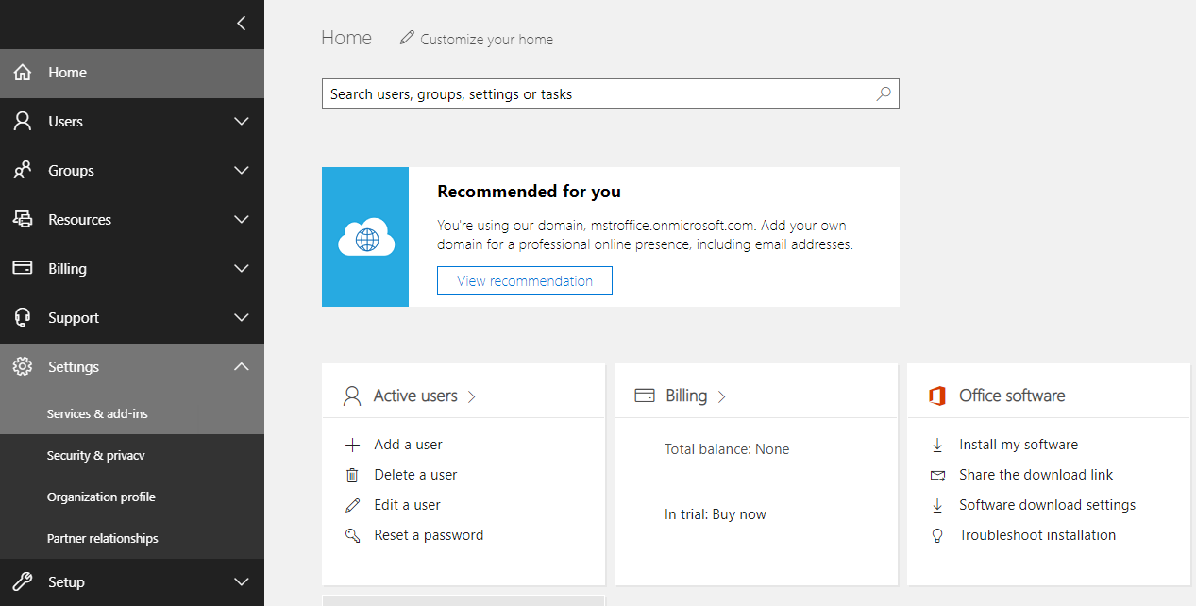The image size is (1196, 606).
Task: Click the search users, groups, settings field
Action: pos(595,93)
